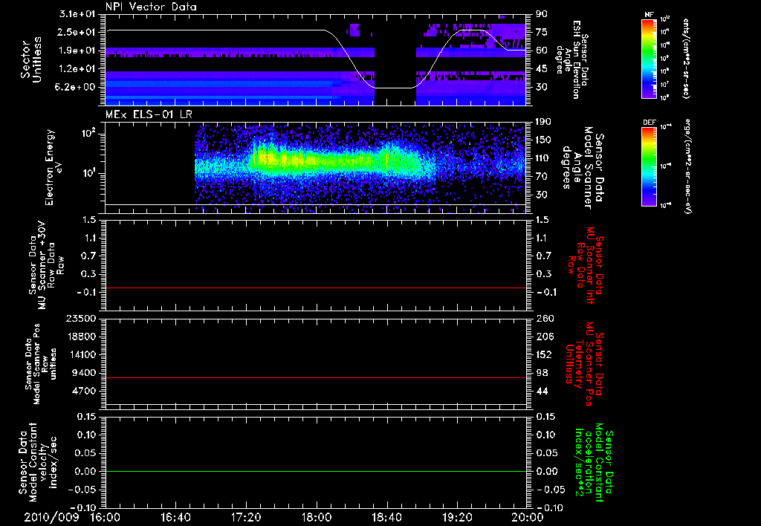This screenshot has height=526, width=761.
Task: Click the '2010/009' date label
Action: coord(51,517)
